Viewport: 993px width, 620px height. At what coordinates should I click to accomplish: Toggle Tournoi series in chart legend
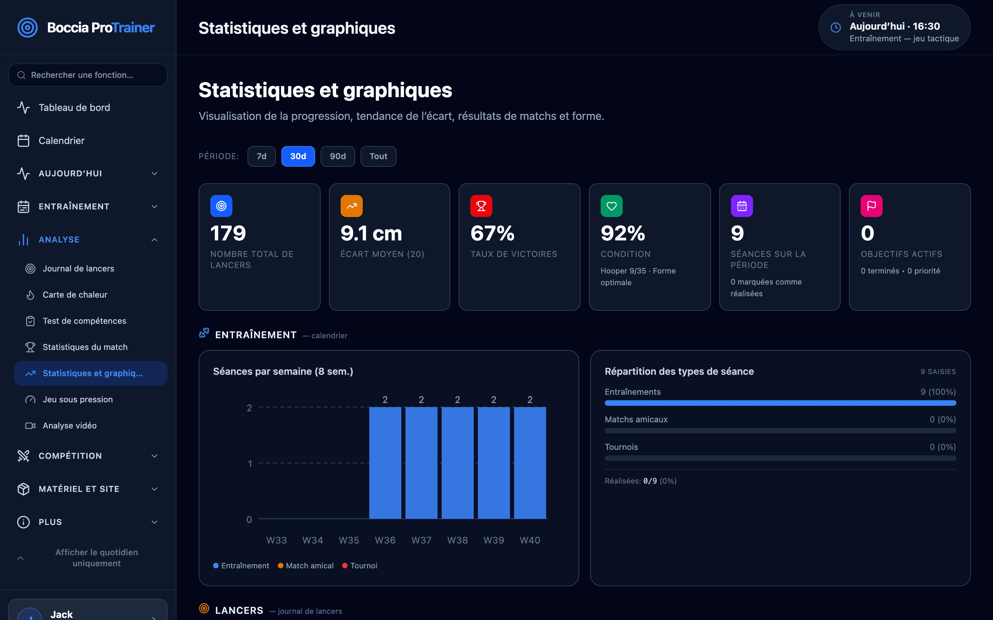360,566
